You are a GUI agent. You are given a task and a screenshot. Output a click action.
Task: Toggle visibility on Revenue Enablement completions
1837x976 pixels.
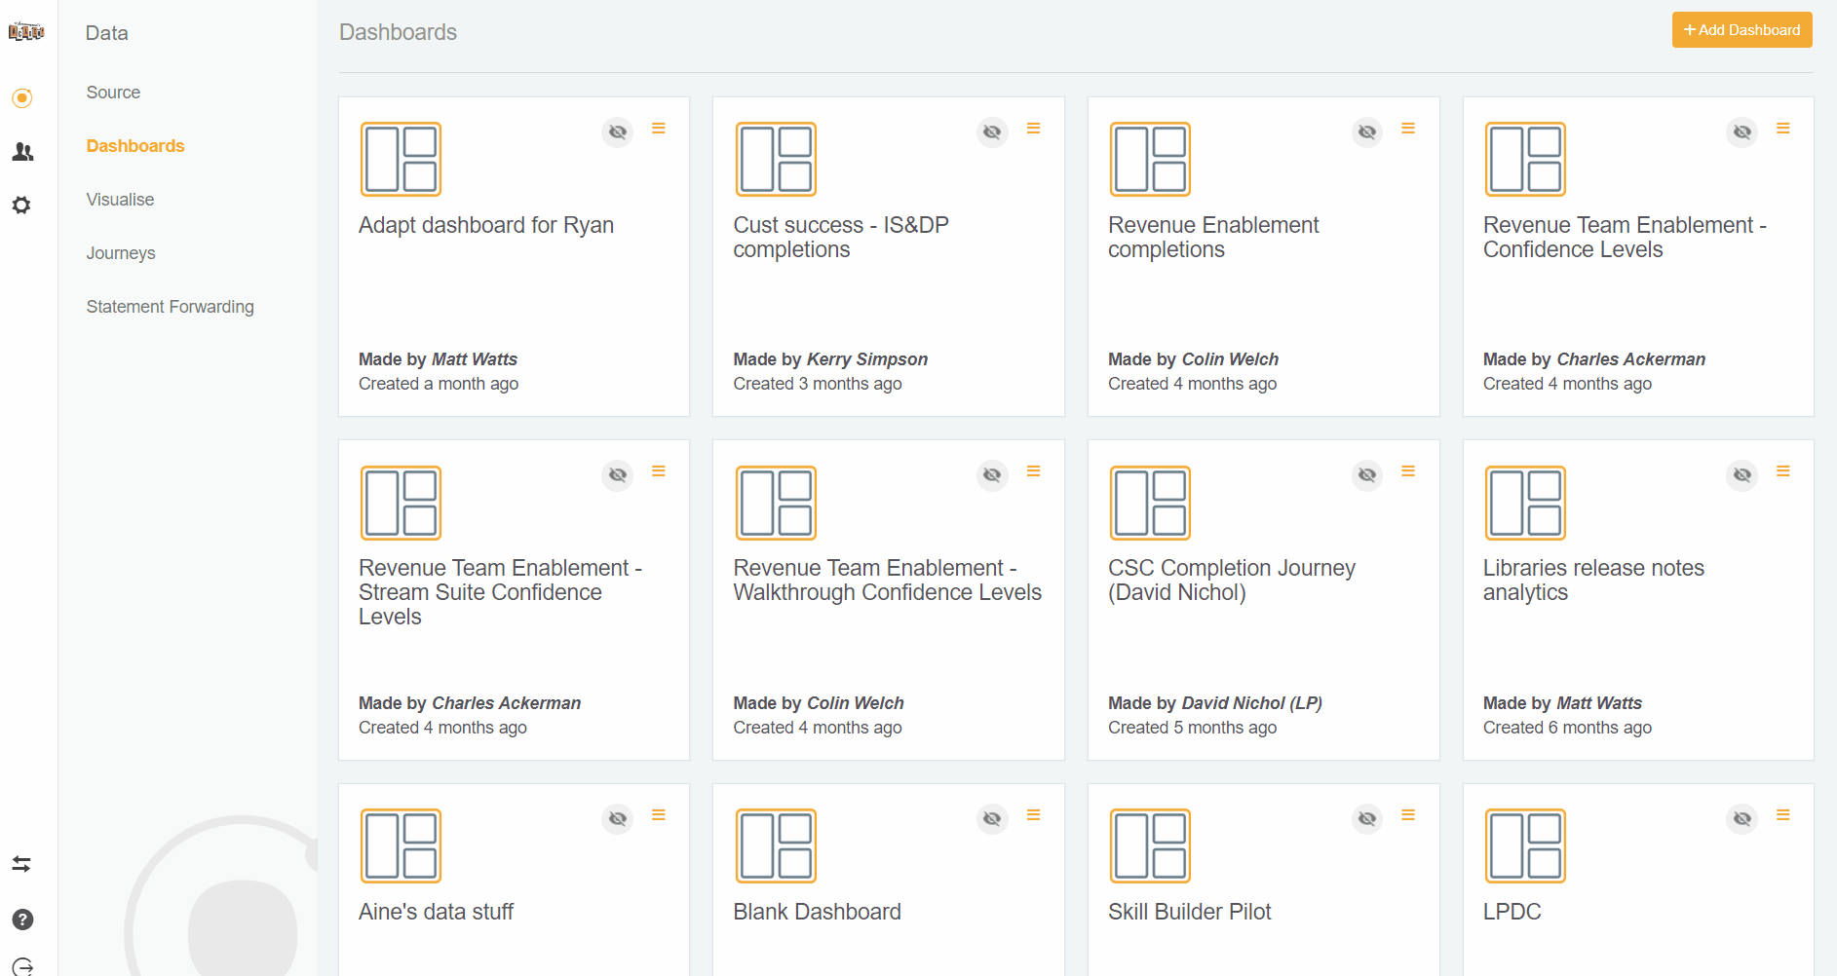[1366, 131]
